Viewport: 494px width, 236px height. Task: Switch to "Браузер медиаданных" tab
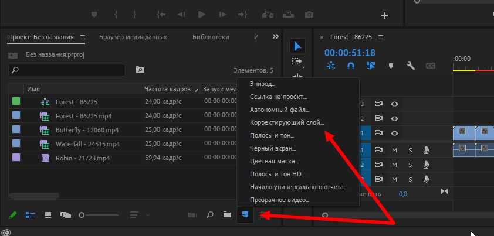click(x=133, y=37)
